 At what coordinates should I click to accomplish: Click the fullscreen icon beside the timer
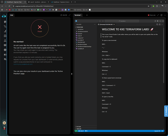pos(69,15)
